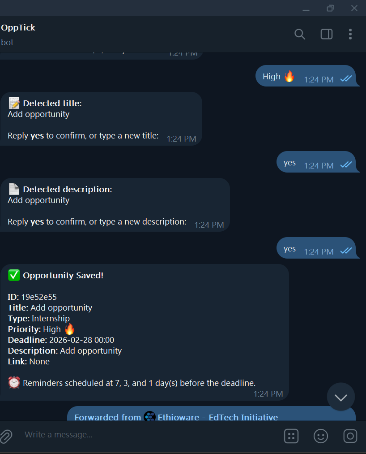Open the Ethioware - EdTech Initiative forwarded source
This screenshot has width=366, height=454.
pyautogui.click(x=217, y=417)
